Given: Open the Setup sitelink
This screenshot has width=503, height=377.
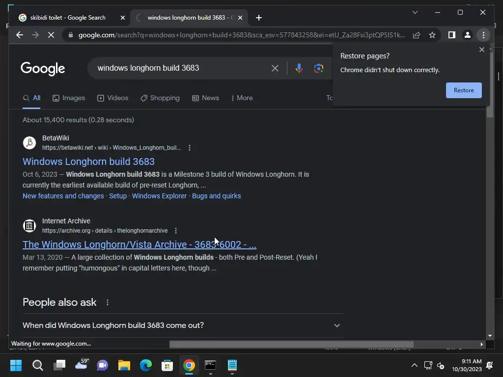Looking at the screenshot, I should coord(118,196).
